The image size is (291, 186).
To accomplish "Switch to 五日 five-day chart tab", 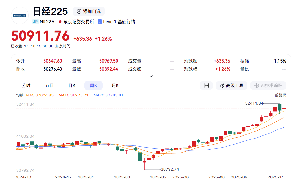I will [x=49, y=85].
